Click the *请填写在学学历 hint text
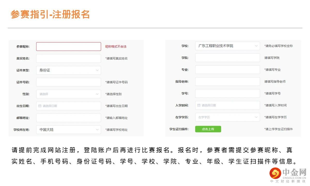 [x=275, y=117]
